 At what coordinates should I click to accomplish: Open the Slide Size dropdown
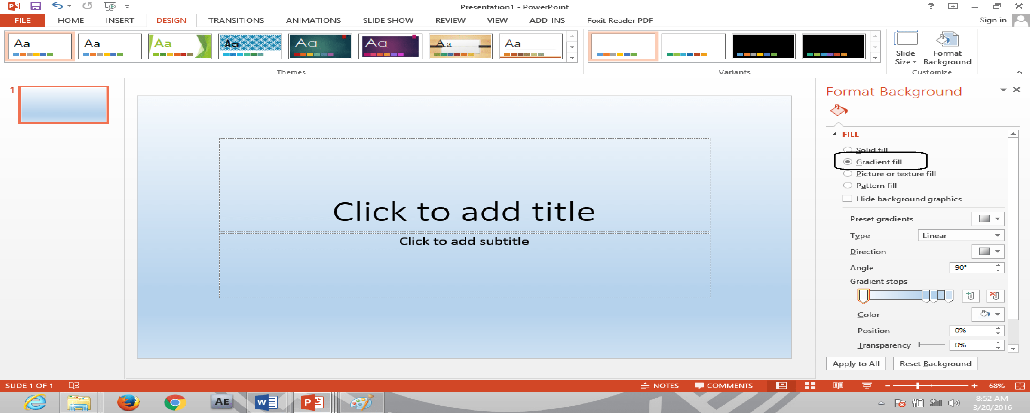click(905, 48)
